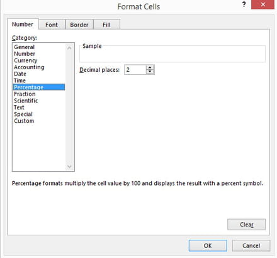Viewport: 277px width, 258px height.
Task: Click category list scroll up arrow
Action: [69, 48]
